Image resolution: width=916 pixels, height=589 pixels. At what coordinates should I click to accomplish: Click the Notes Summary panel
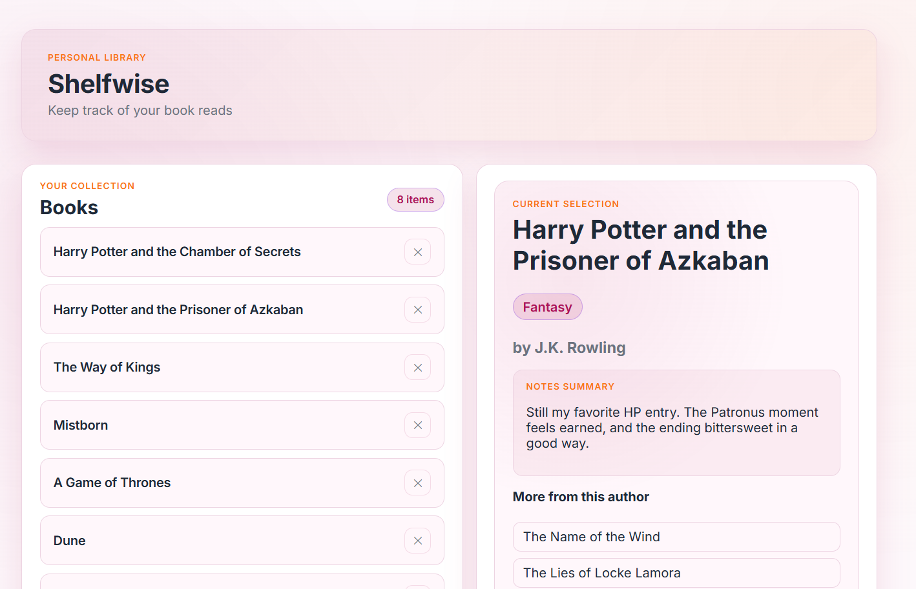coord(676,423)
